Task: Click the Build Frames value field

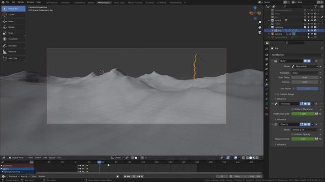Action: (305, 82)
